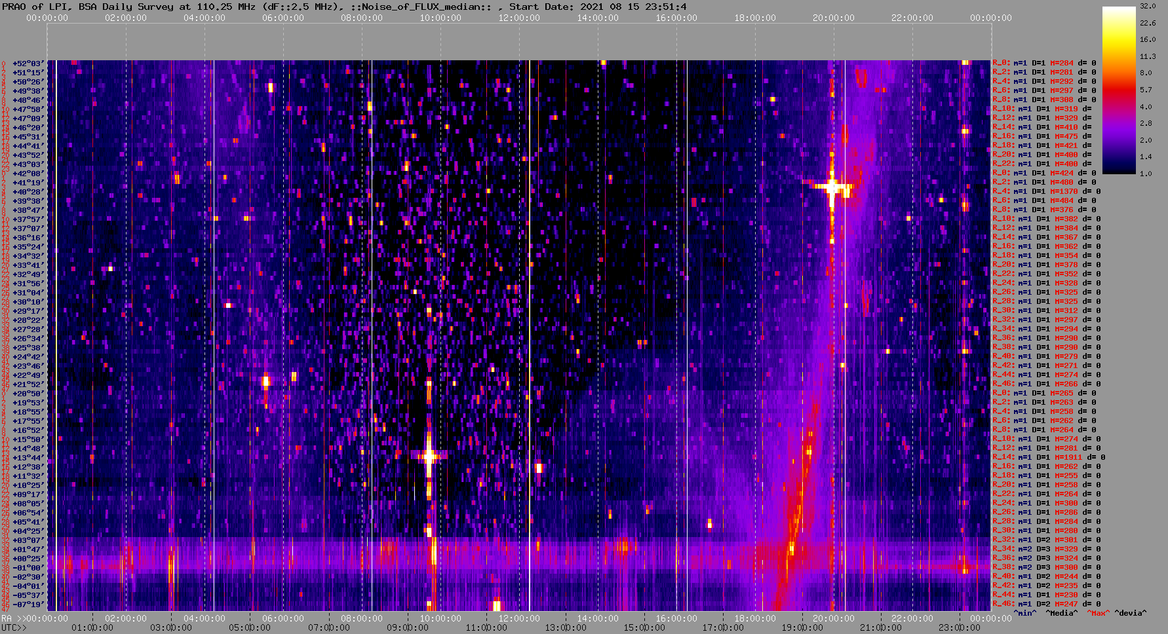This screenshot has width=1168, height=634.
Task: Click the declination label +47°58'
Action: (28, 109)
